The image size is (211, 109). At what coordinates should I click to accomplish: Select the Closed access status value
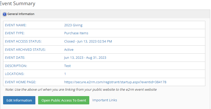[x=88, y=41]
